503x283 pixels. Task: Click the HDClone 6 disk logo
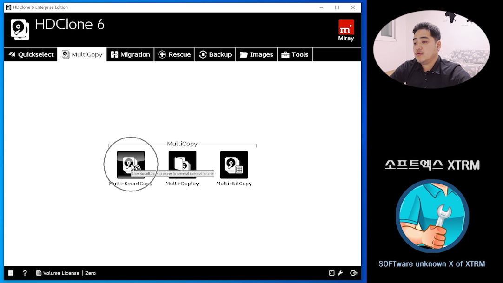pyautogui.click(x=20, y=29)
